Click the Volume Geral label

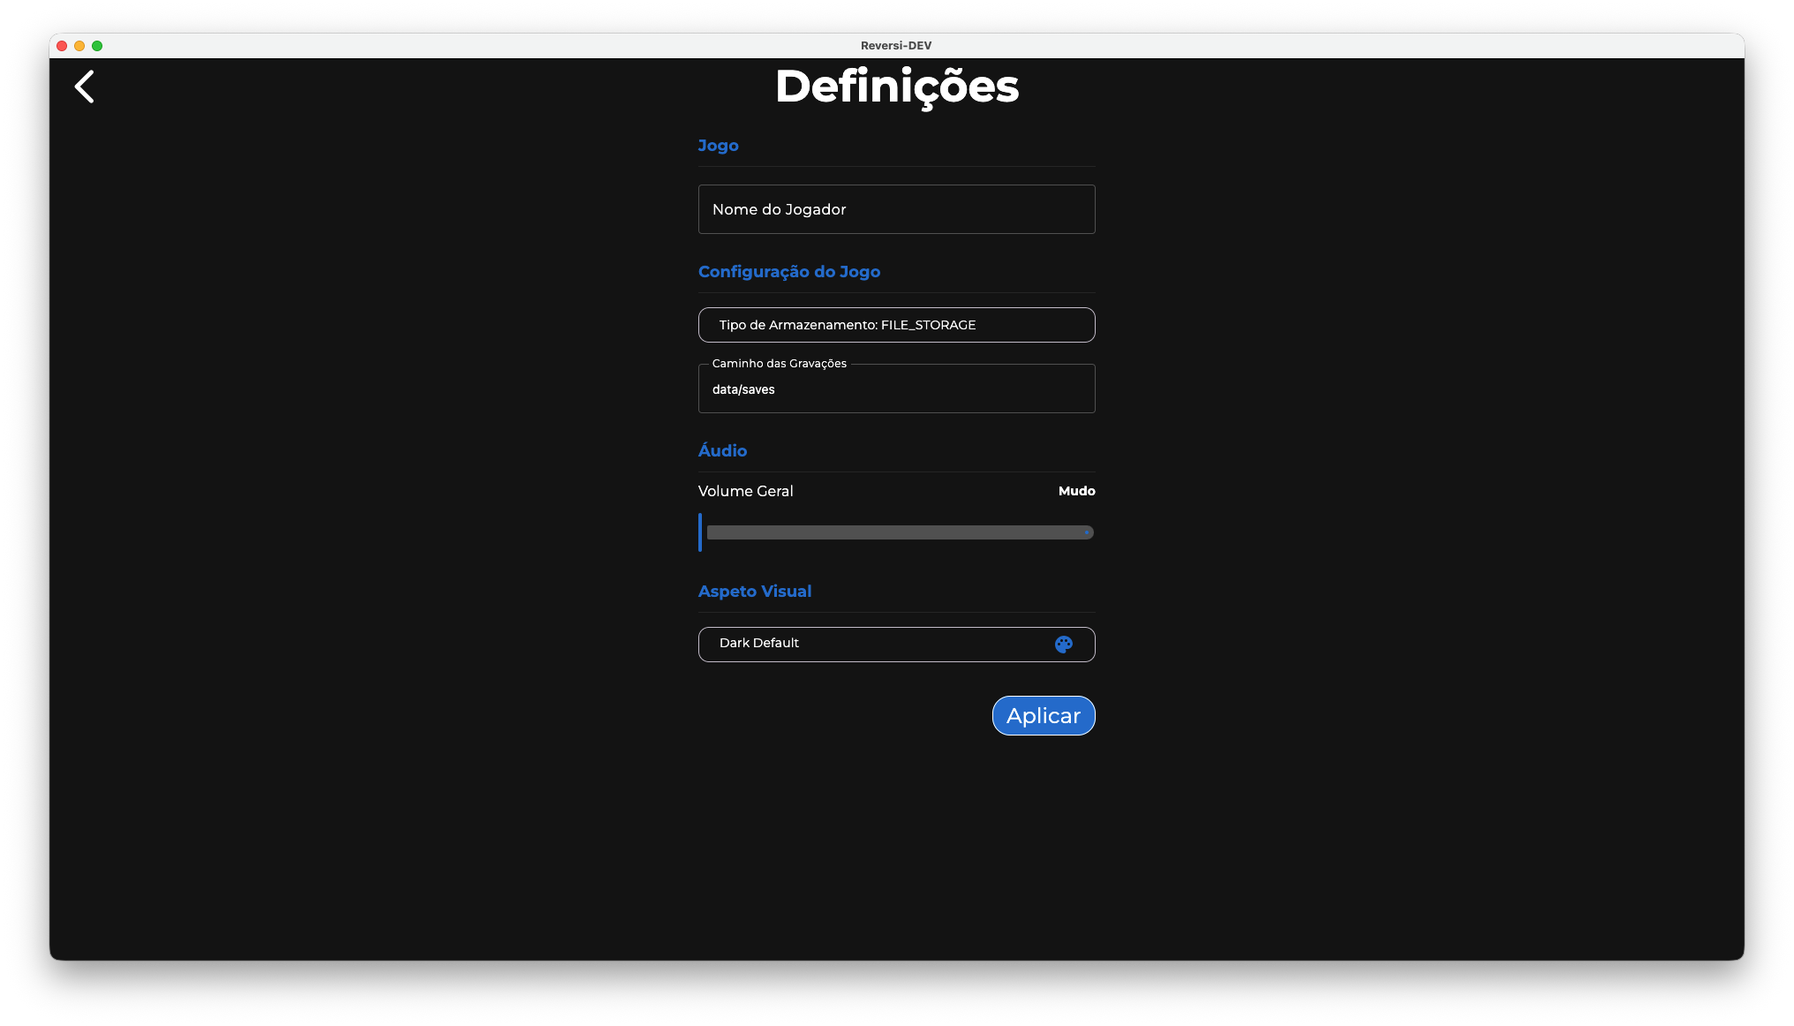[x=745, y=491]
